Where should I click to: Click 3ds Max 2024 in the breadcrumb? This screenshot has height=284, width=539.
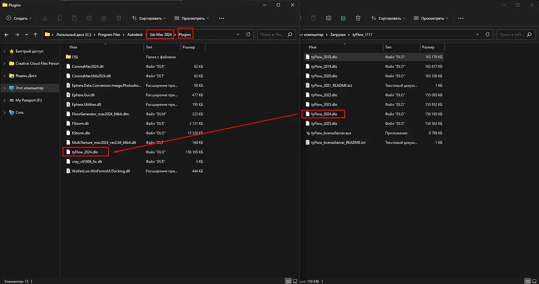pos(160,35)
